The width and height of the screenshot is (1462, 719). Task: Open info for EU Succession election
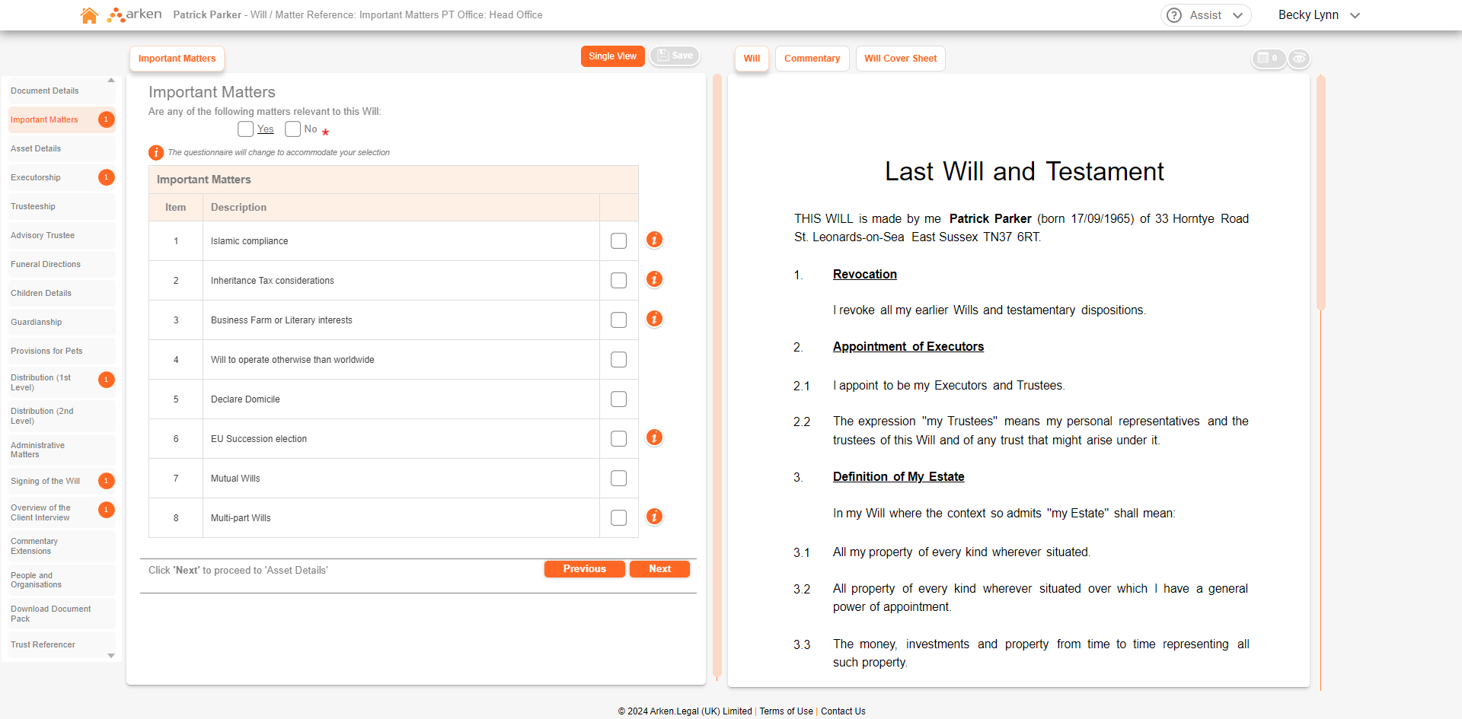point(654,437)
